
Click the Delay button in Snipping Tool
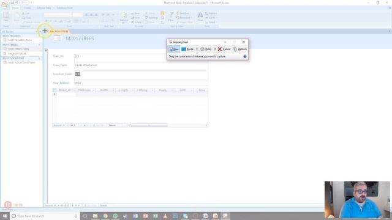(206, 49)
